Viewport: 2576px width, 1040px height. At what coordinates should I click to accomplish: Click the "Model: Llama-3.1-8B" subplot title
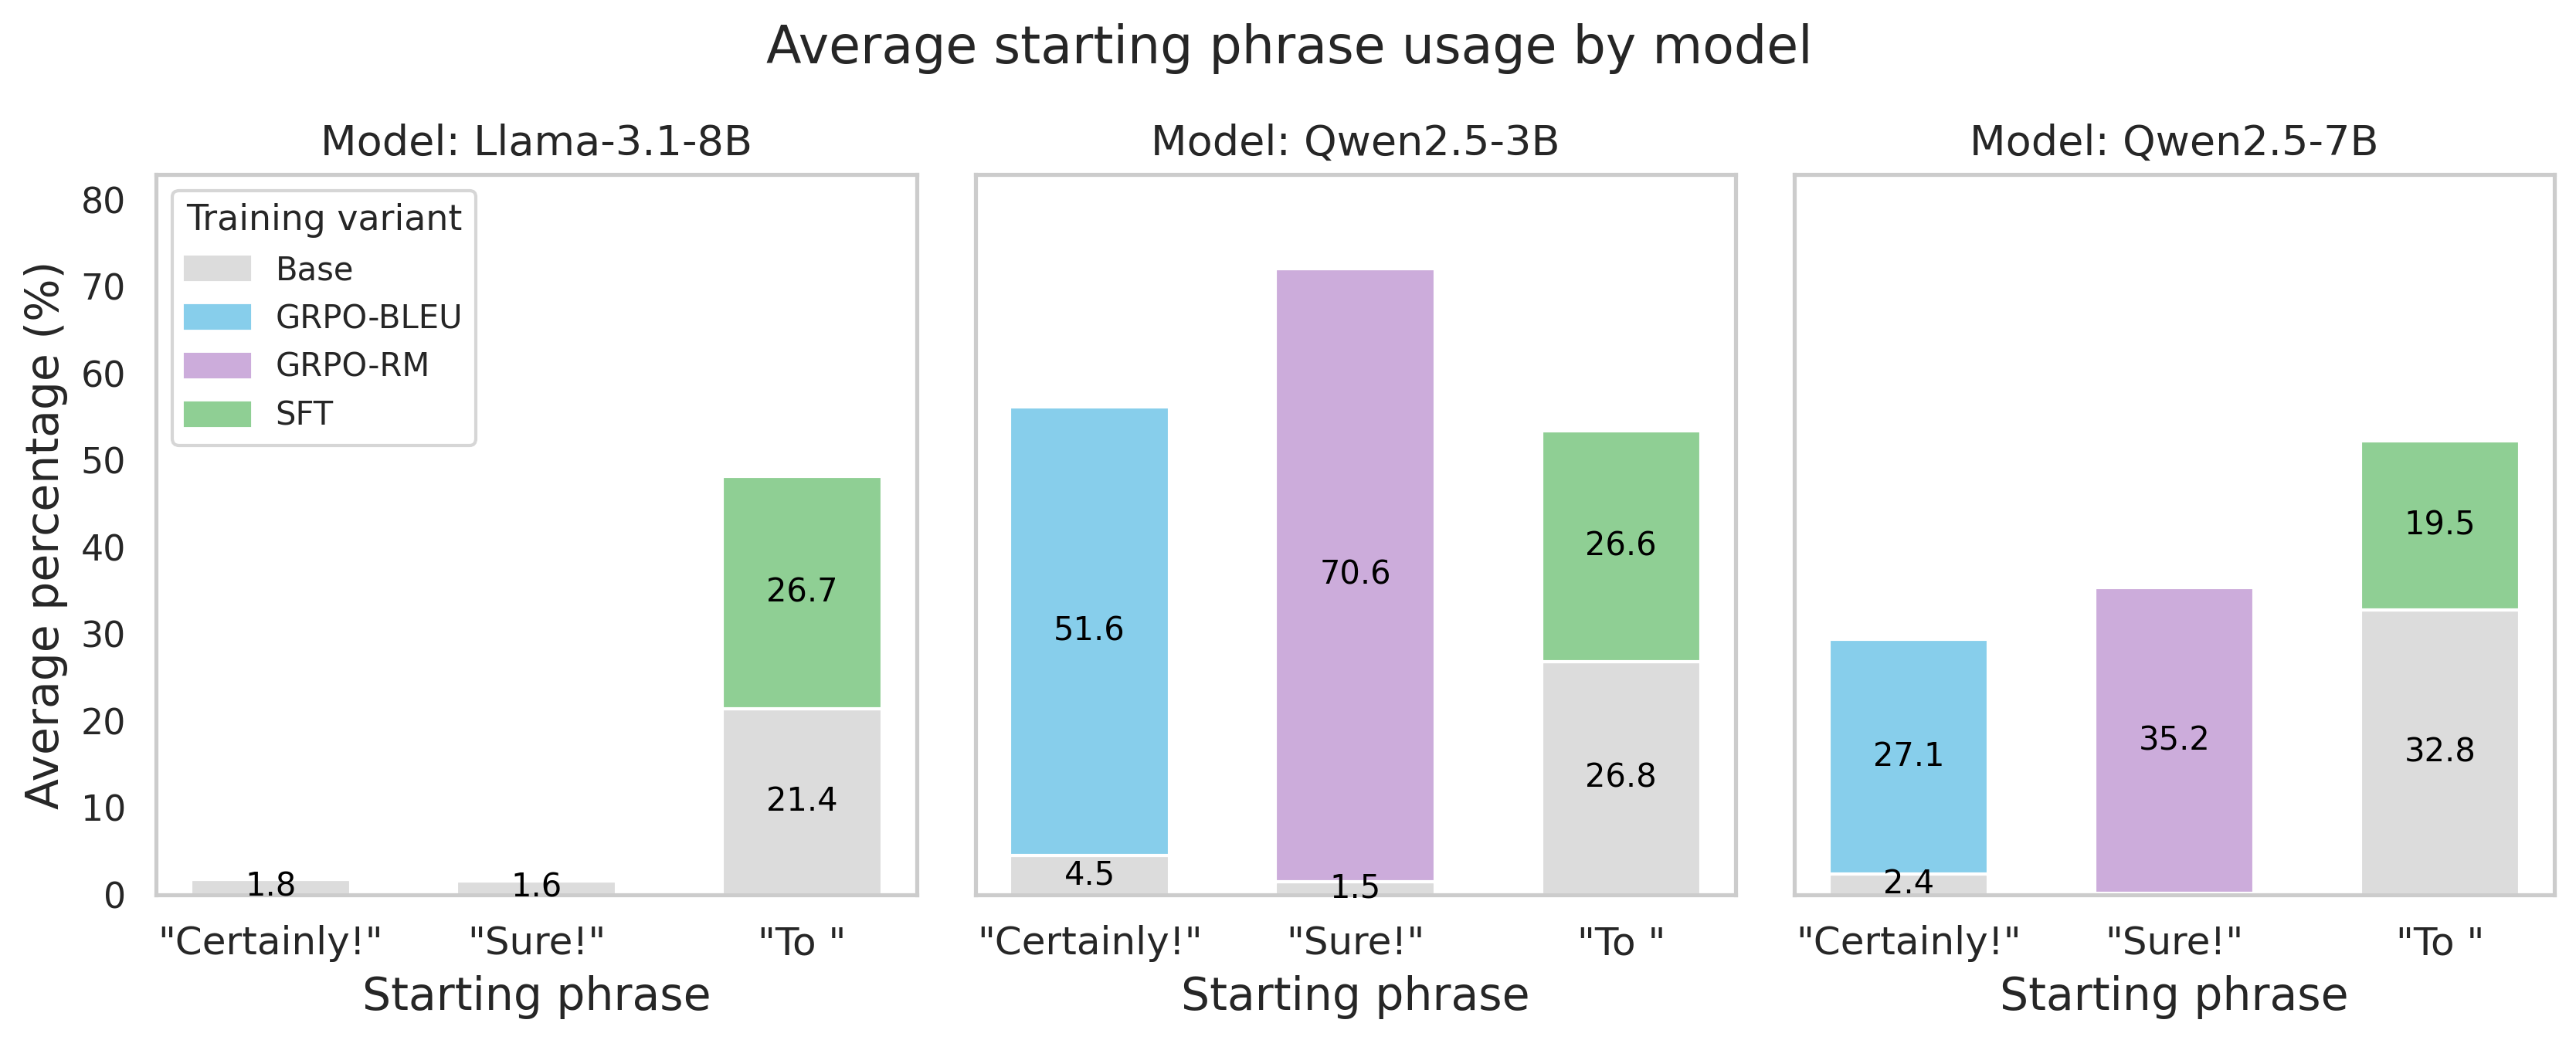[536, 141]
